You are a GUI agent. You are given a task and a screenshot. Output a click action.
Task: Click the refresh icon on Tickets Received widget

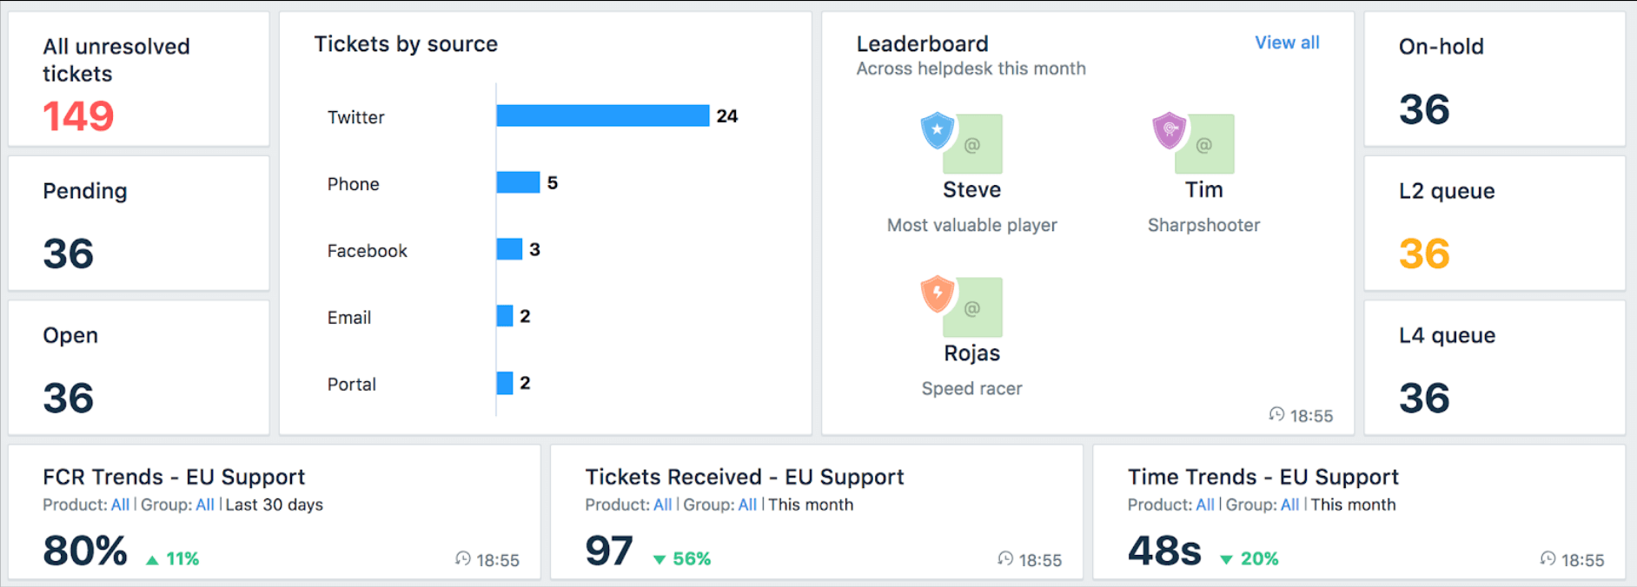tap(1006, 559)
